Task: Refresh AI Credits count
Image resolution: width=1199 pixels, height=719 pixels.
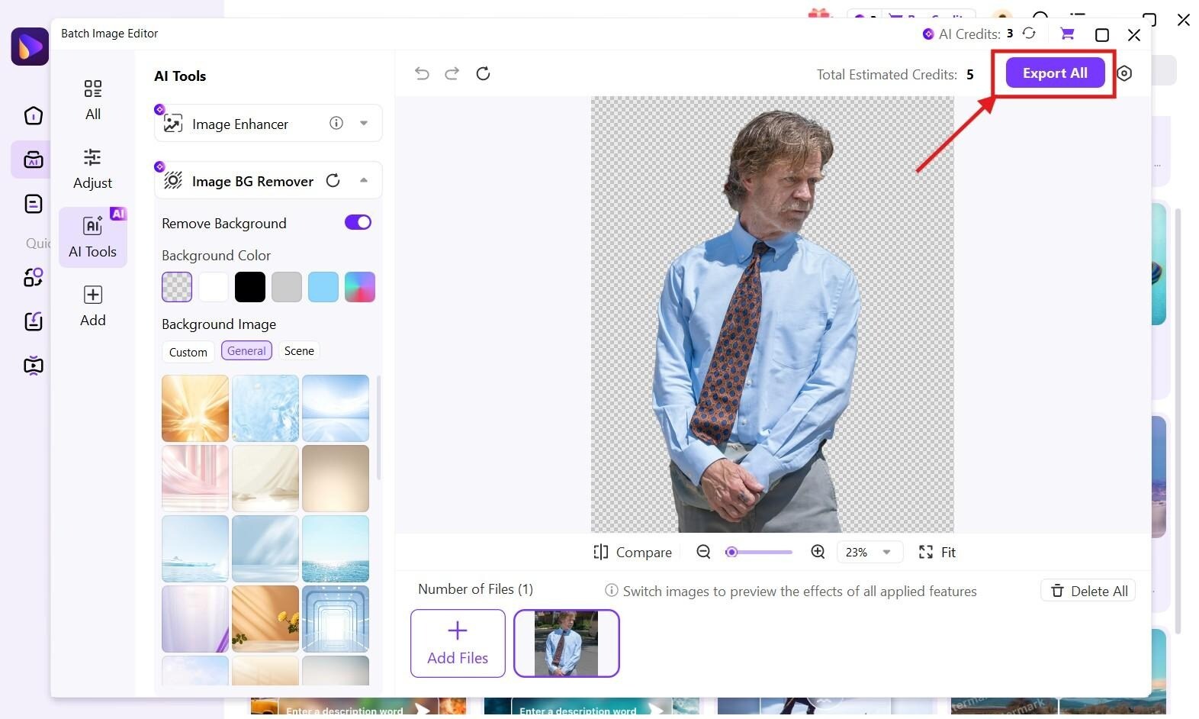Action: point(1029,34)
